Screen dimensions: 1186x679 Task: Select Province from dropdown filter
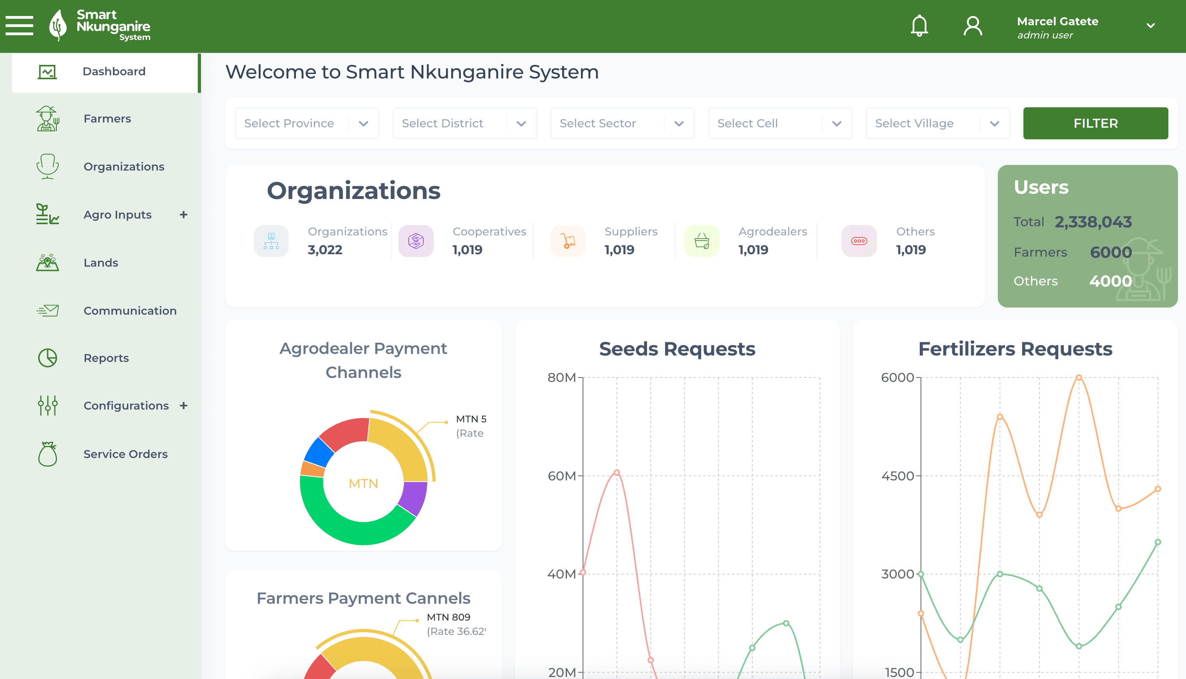(306, 124)
